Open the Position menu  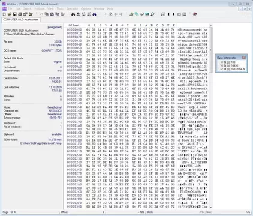click(40, 8)
